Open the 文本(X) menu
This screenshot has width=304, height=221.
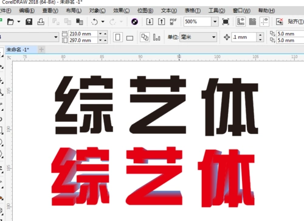point(169,10)
